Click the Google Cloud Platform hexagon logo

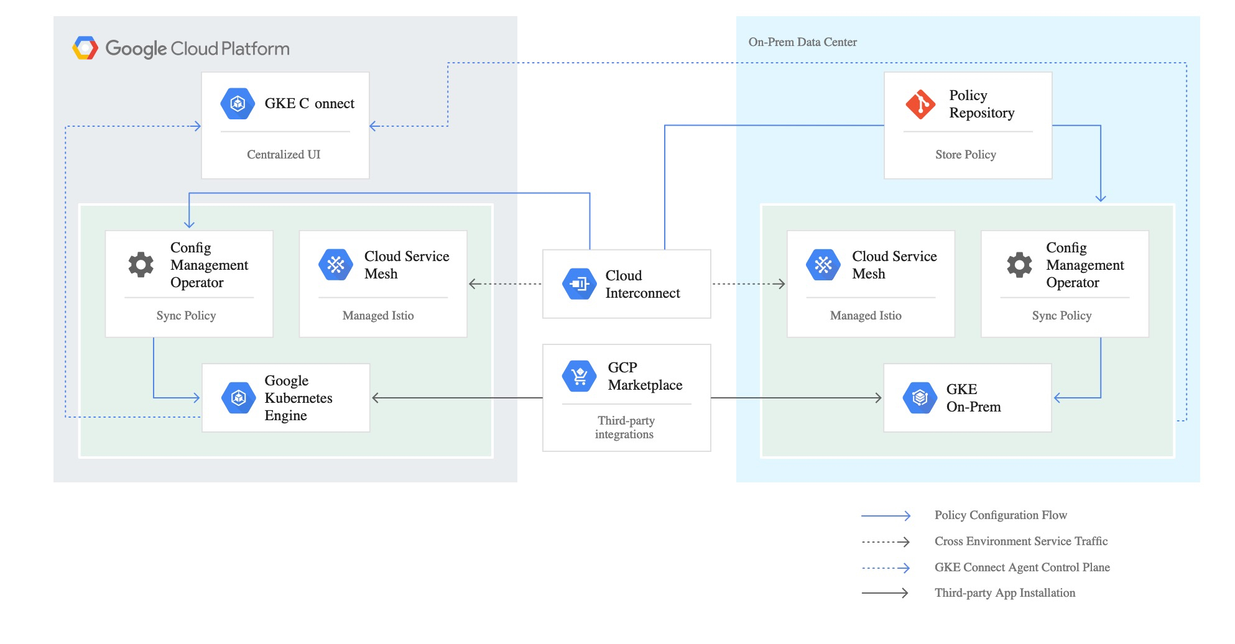85,48
